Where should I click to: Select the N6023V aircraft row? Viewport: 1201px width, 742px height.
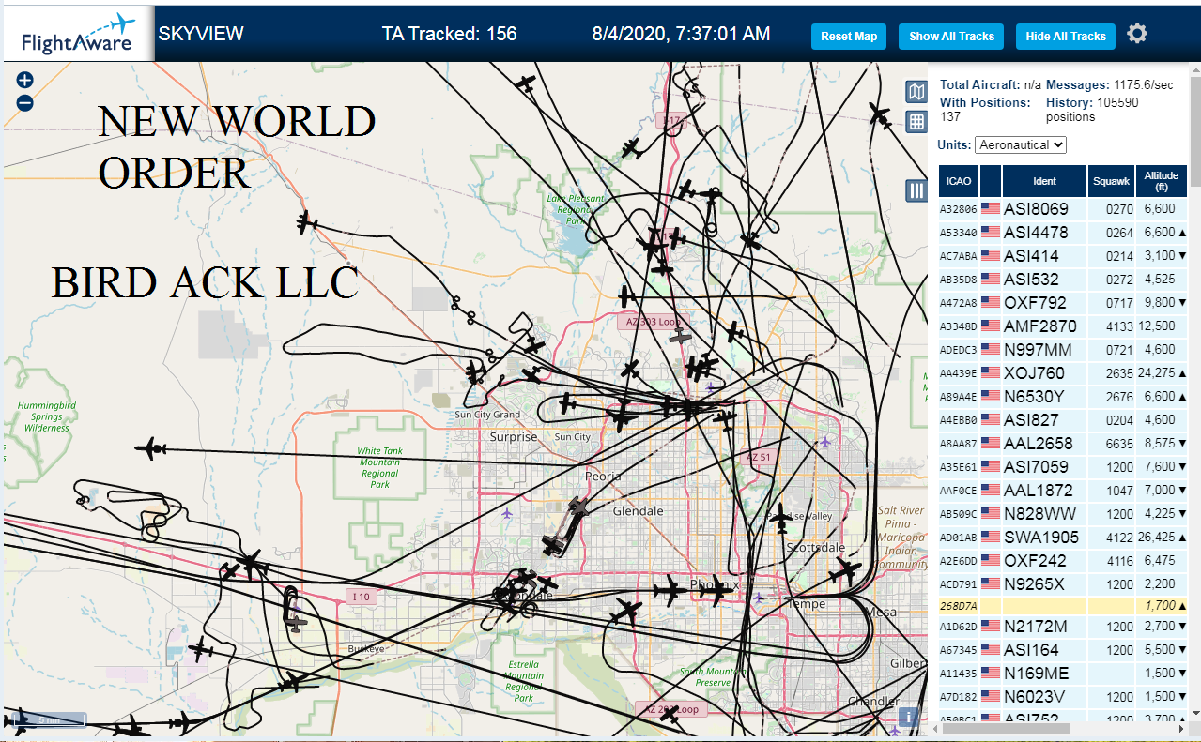coord(1064,697)
